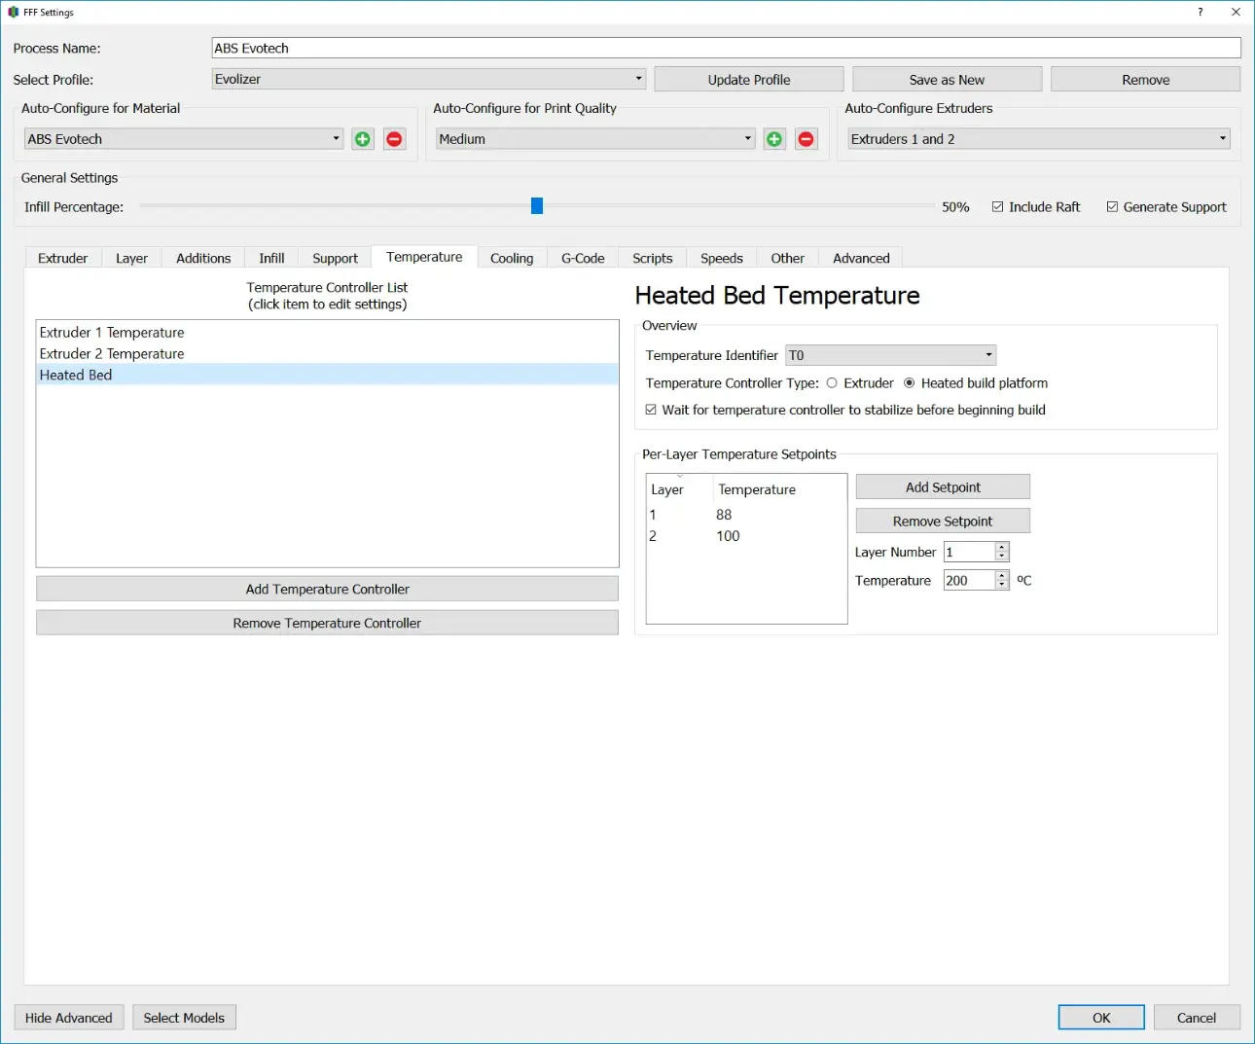Select the Extruder controller type radio
Screen dimensions: 1255x1044
coord(832,383)
